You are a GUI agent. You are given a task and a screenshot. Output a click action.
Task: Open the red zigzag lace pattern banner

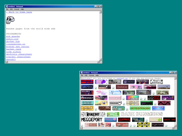click(x=164, y=103)
